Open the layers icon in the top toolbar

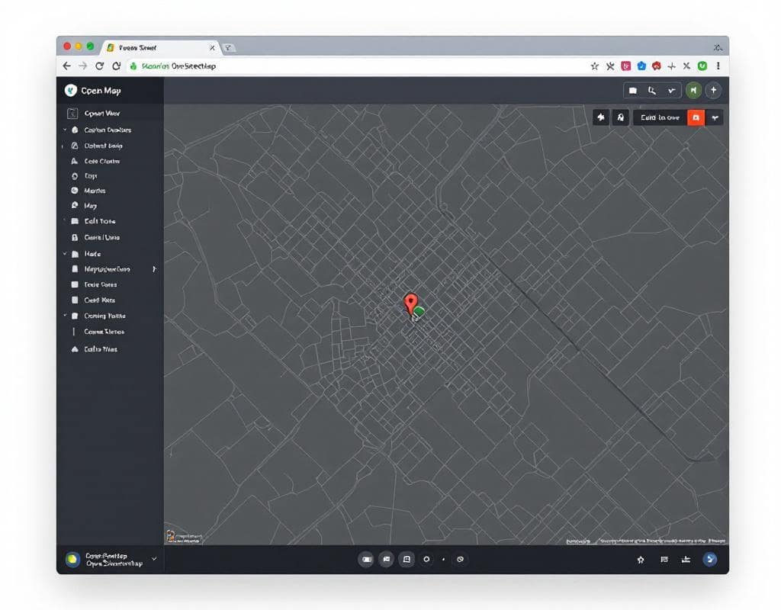tap(633, 90)
